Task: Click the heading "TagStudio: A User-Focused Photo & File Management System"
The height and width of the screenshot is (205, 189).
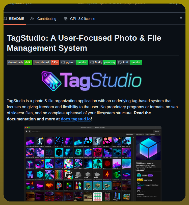Action: pyautogui.click(x=84, y=43)
